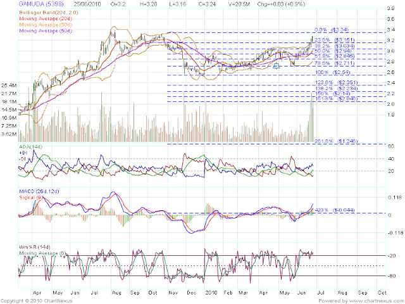Click the 2.4 price axis label
405x304 pixels.
(x=390, y=83)
